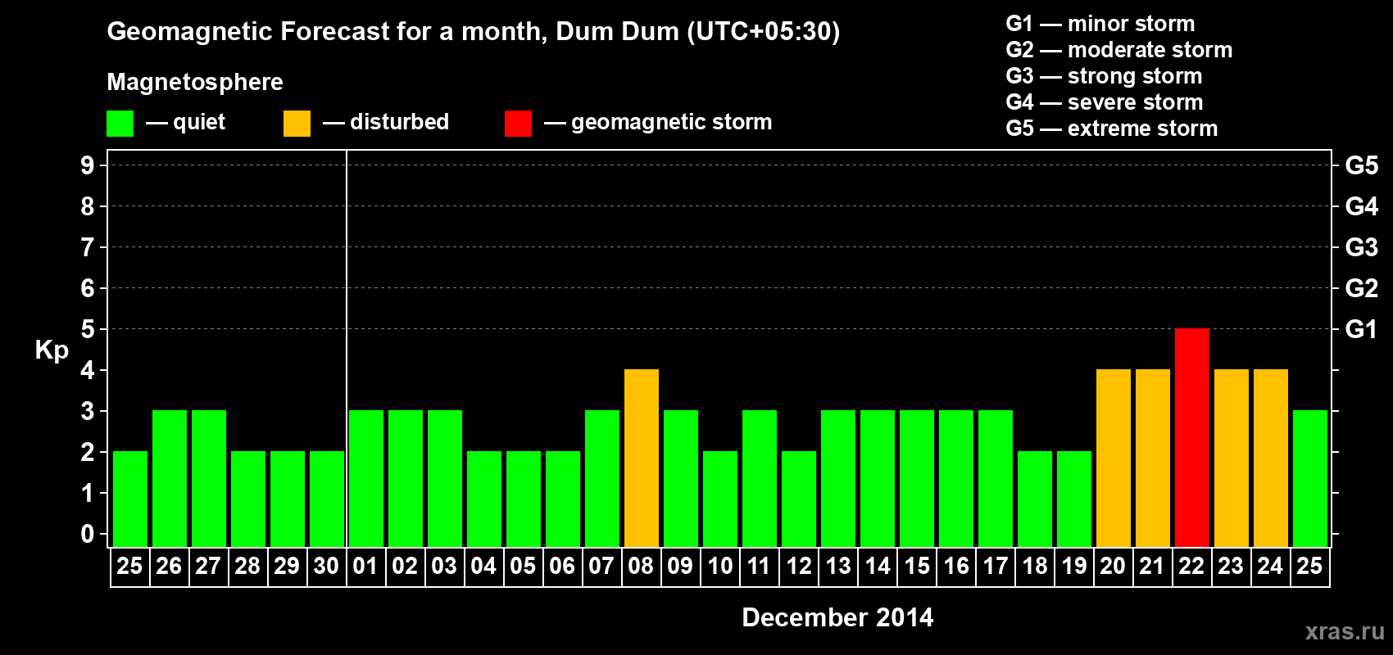Click the "Kp" axis label

coord(52,350)
